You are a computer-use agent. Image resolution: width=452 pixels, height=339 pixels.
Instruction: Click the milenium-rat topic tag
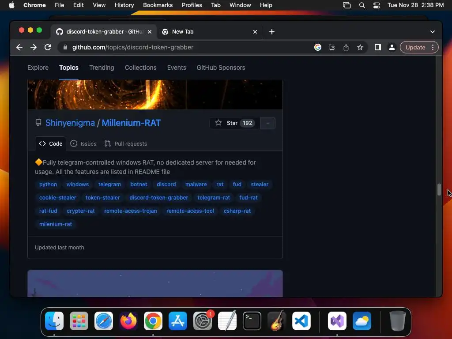(x=56, y=224)
